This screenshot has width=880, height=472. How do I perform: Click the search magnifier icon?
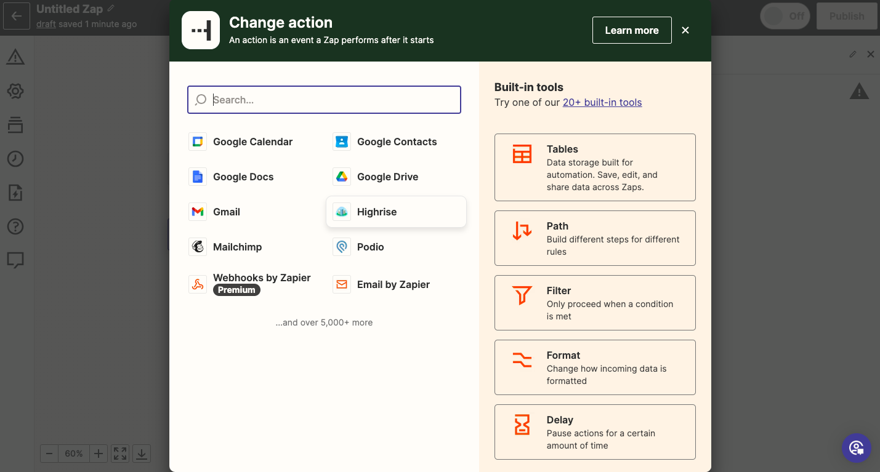point(201,100)
